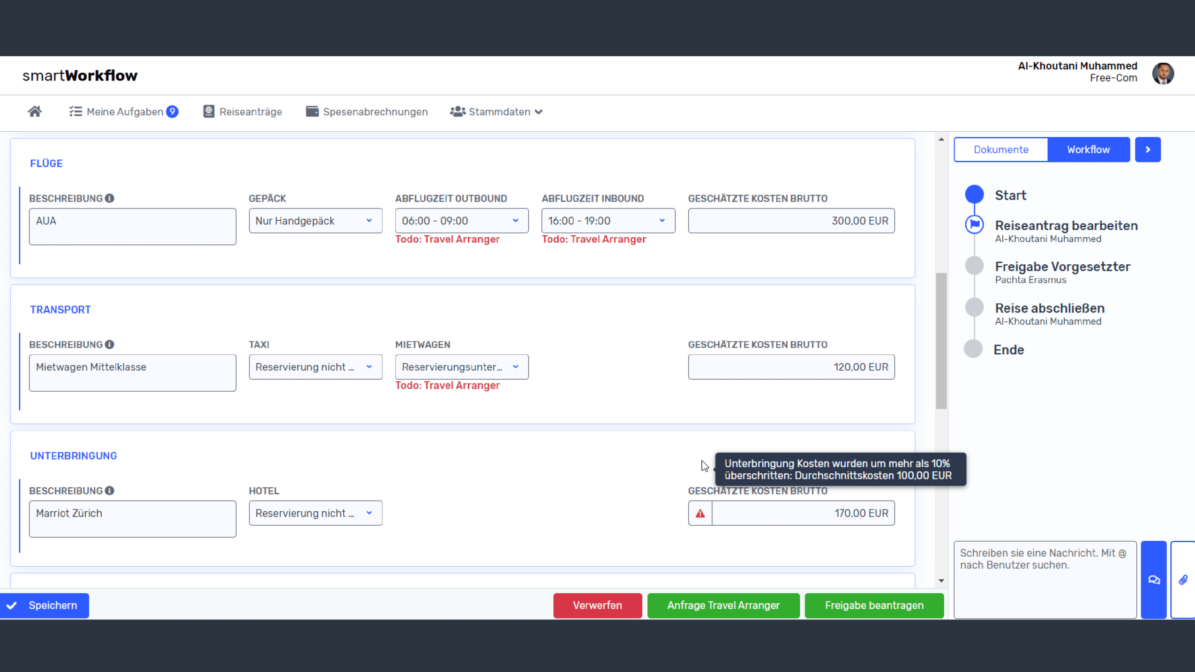Open the Gepäck dropdown Nur Handgepäck
The image size is (1195, 672).
(316, 221)
